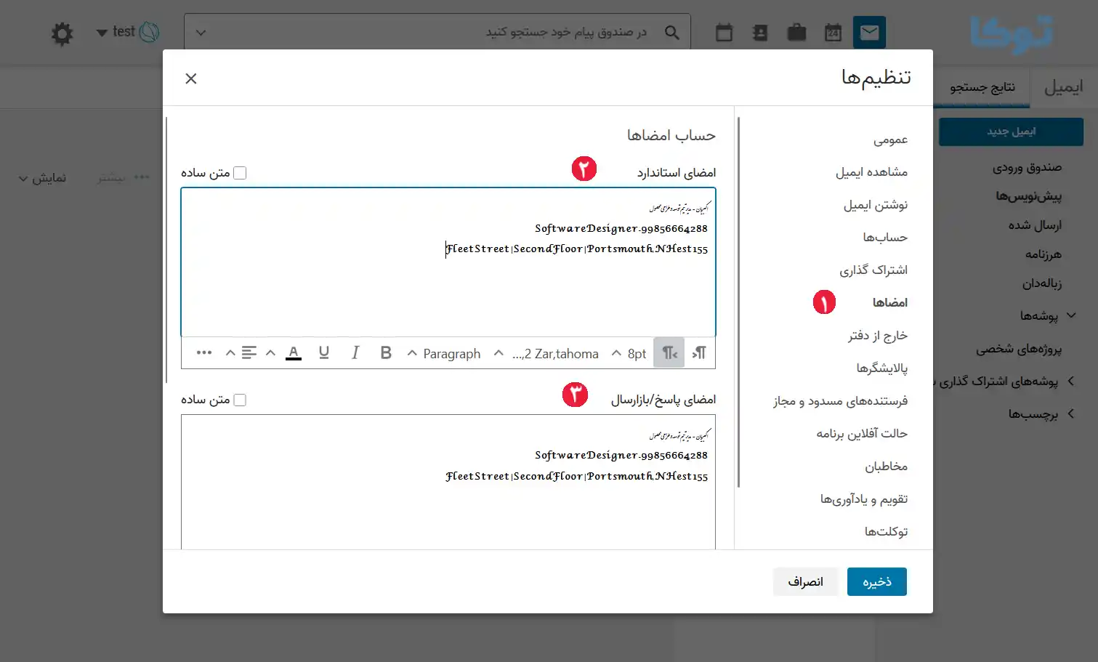Click inside standard signature text editor

pos(448,262)
